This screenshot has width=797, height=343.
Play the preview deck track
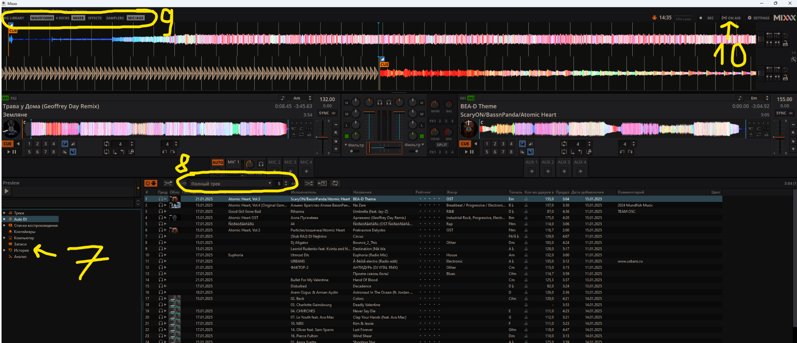pyautogui.click(x=7, y=191)
